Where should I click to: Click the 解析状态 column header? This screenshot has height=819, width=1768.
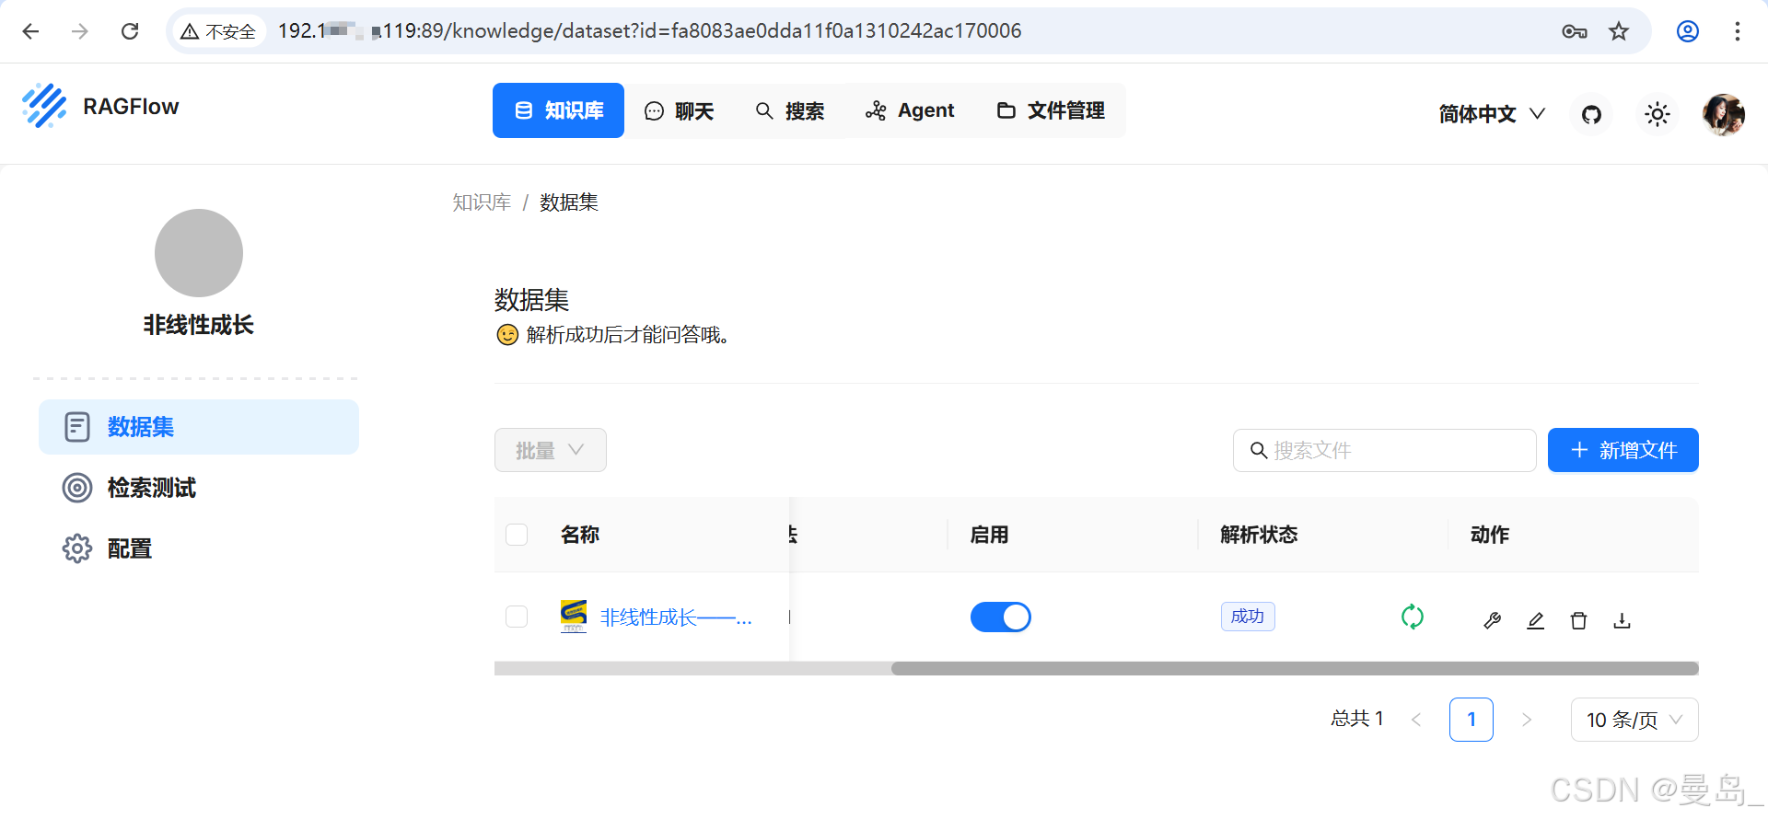pos(1259,535)
